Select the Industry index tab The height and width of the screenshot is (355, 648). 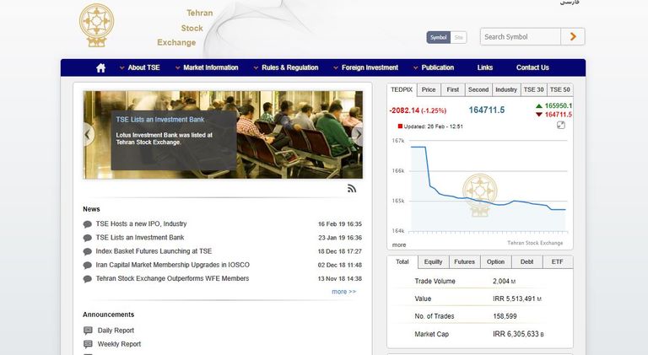tap(506, 89)
